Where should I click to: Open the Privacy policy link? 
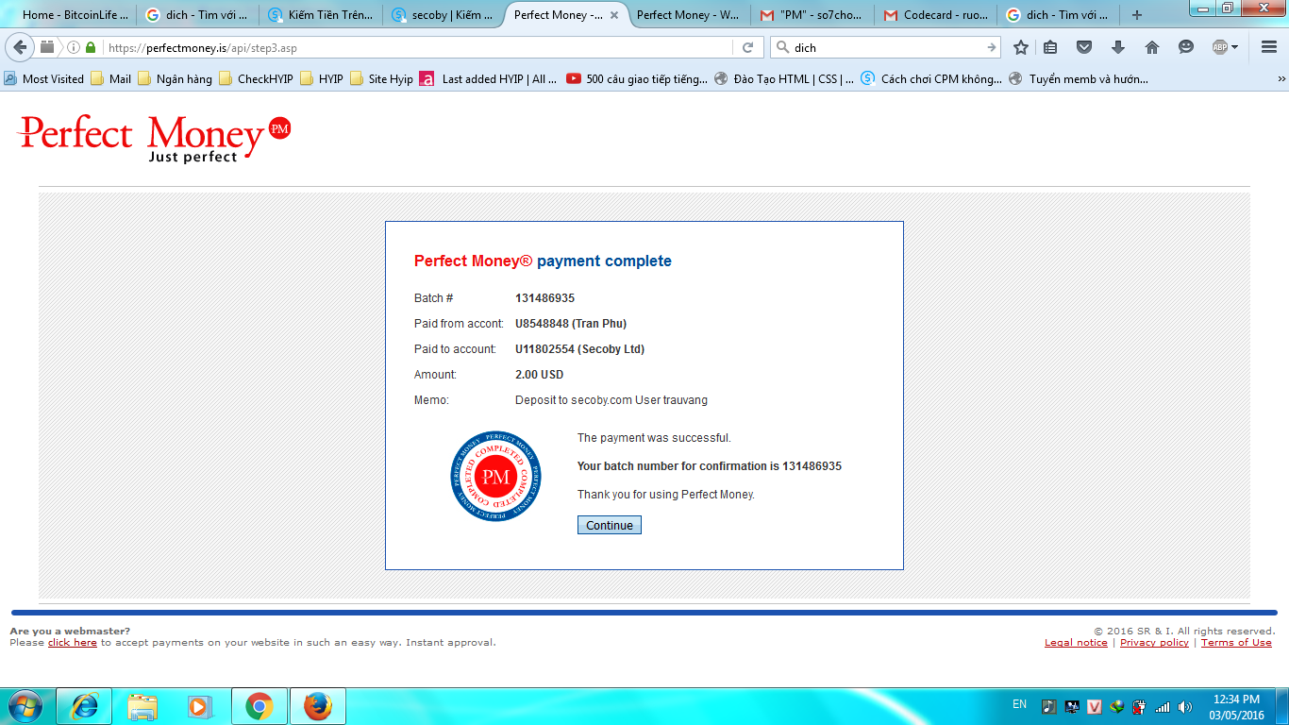(x=1154, y=643)
